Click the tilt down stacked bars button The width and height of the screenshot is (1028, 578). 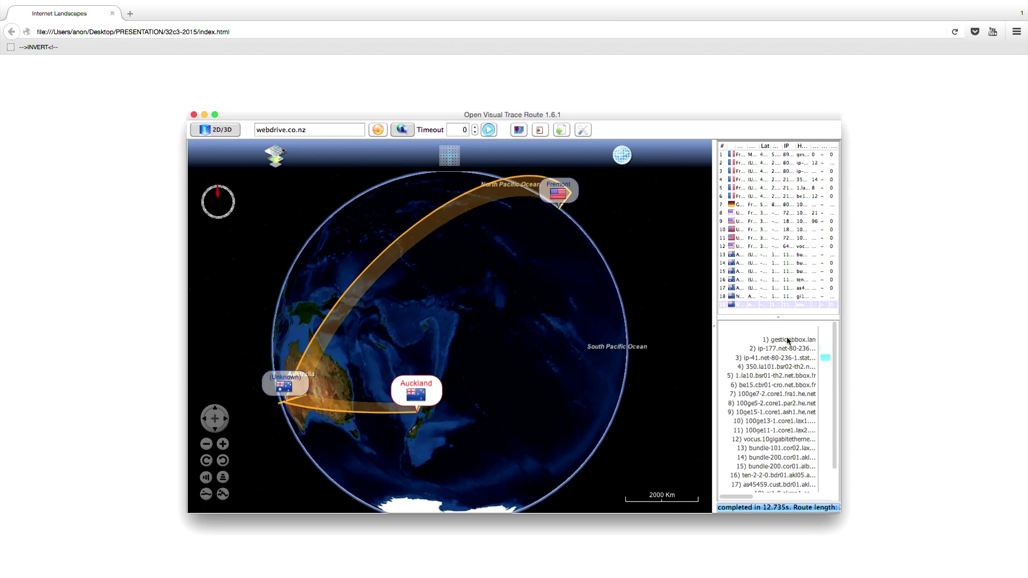click(x=223, y=477)
